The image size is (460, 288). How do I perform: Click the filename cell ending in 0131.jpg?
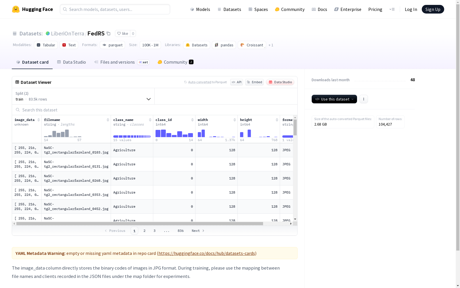coord(76,164)
